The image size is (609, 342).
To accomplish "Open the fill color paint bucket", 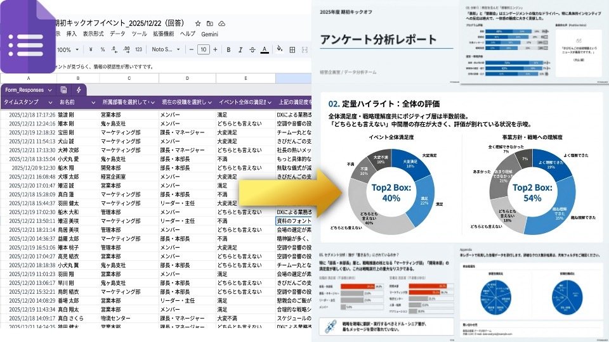I will (279, 49).
